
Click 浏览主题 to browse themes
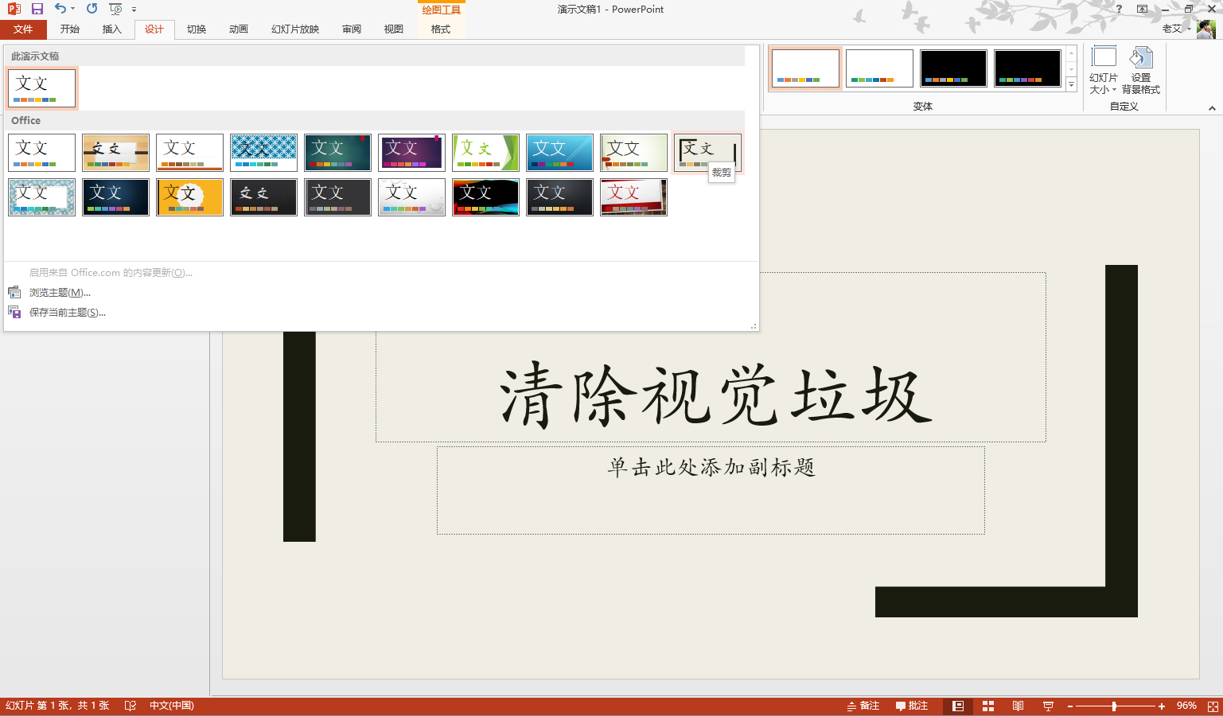click(x=60, y=292)
